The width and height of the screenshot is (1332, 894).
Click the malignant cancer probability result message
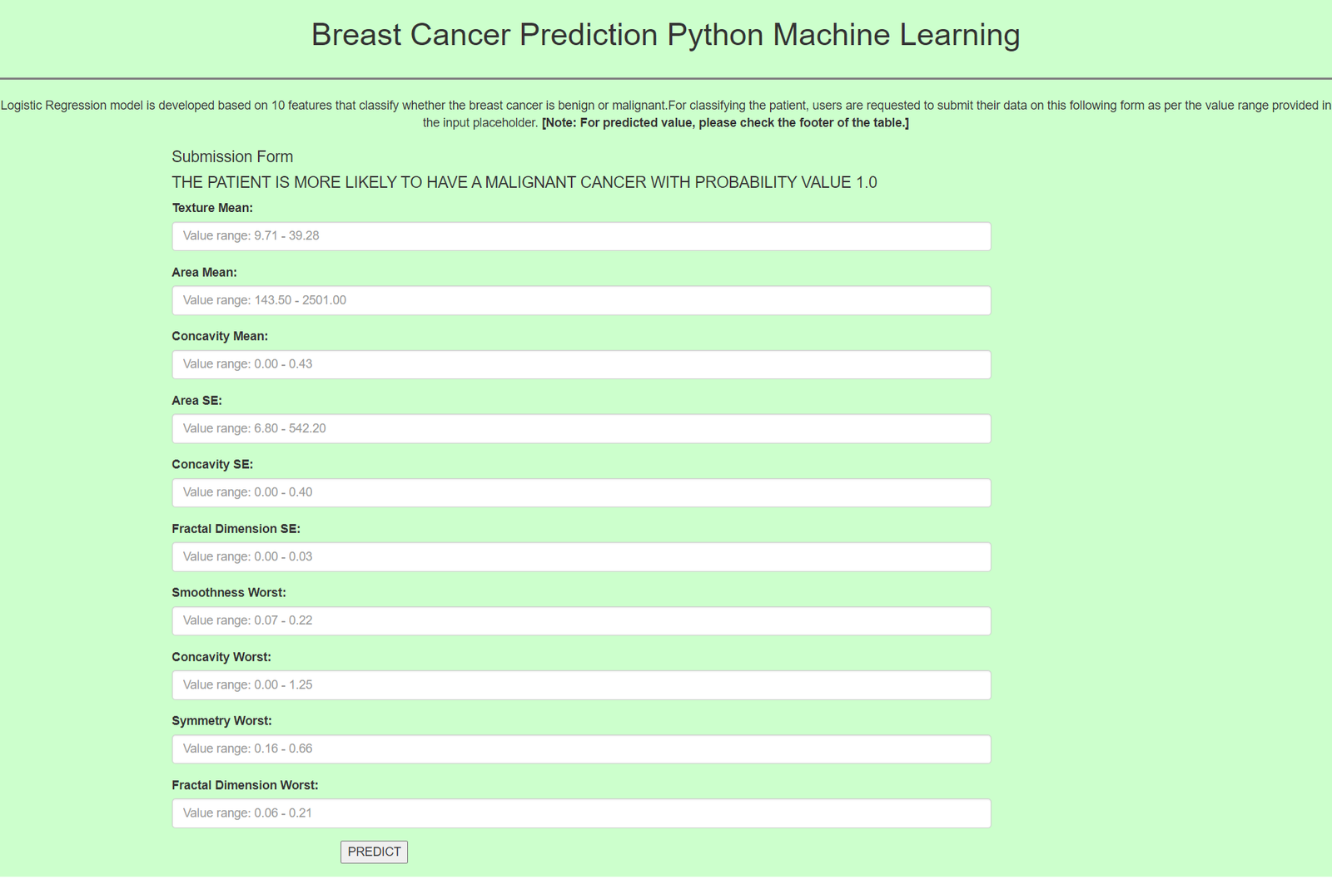[x=524, y=182]
